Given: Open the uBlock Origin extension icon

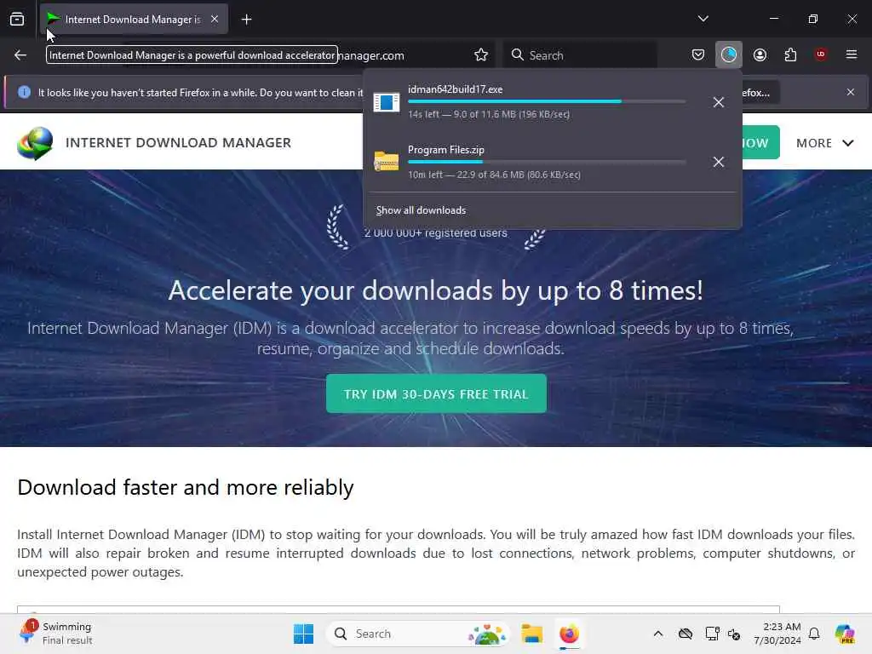Looking at the screenshot, I should (820, 54).
